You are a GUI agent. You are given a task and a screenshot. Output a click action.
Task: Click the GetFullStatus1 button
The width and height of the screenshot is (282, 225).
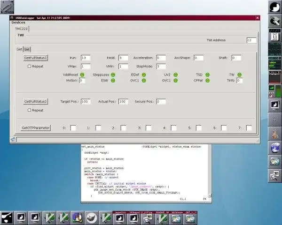point(36,58)
